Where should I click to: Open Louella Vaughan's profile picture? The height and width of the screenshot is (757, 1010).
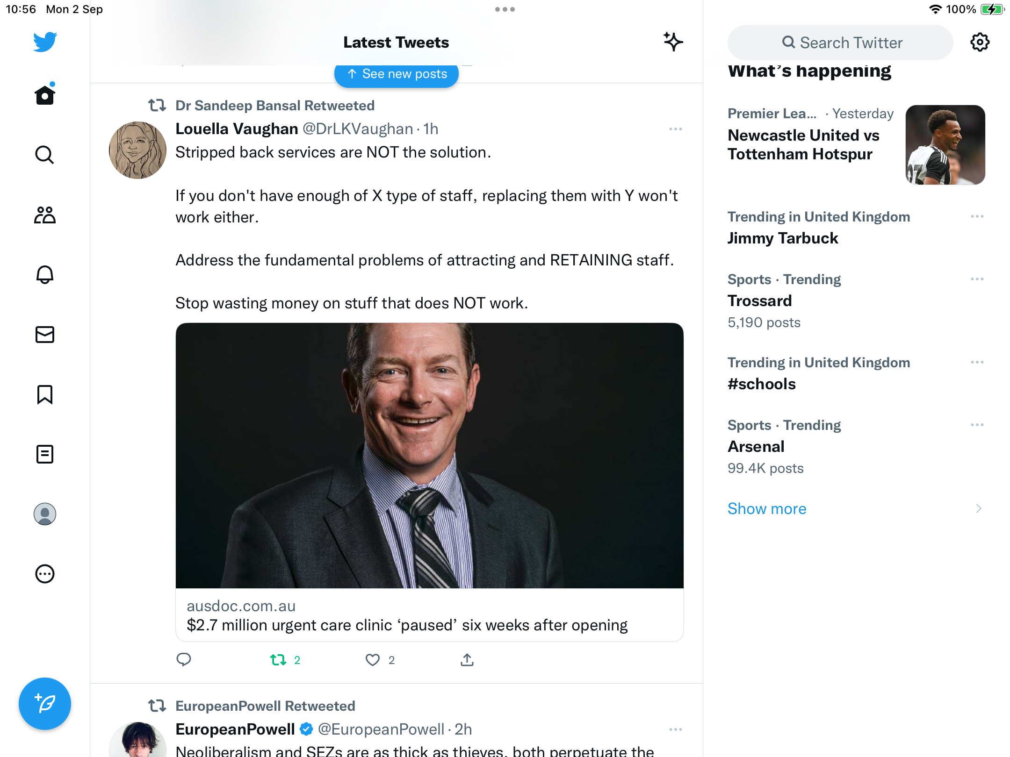137,150
